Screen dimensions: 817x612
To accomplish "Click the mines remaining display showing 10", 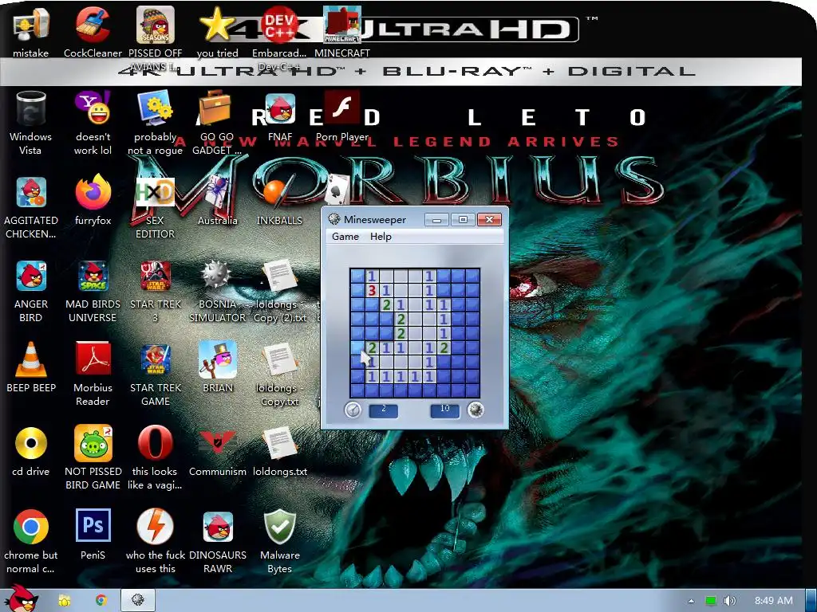I will click(x=444, y=410).
